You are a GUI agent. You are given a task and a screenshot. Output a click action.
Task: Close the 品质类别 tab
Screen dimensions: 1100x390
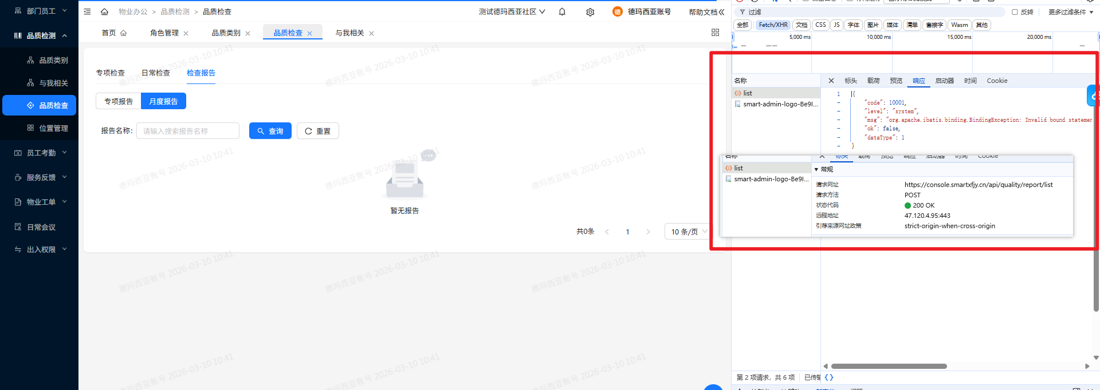(248, 34)
